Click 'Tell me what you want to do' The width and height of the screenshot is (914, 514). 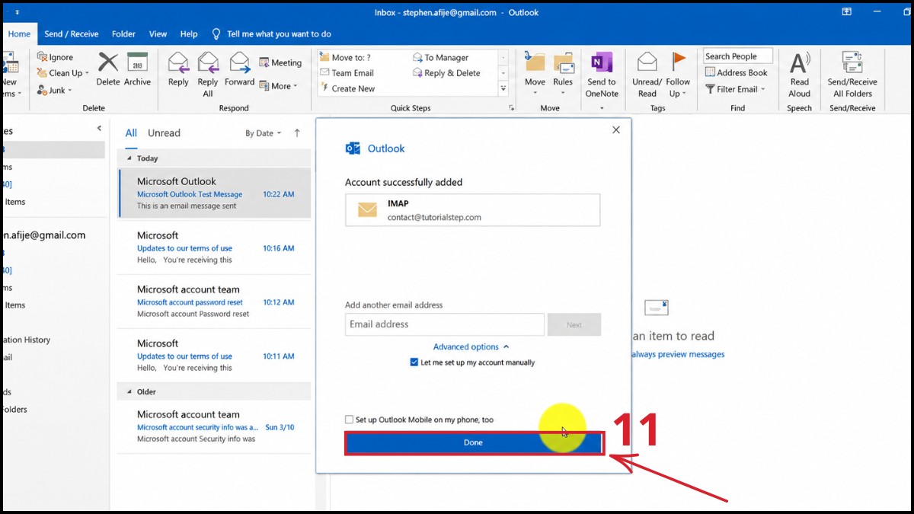pyautogui.click(x=279, y=34)
